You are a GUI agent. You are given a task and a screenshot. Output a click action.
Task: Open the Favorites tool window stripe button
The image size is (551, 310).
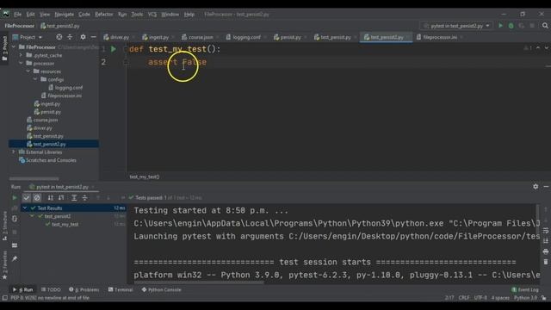point(4,265)
